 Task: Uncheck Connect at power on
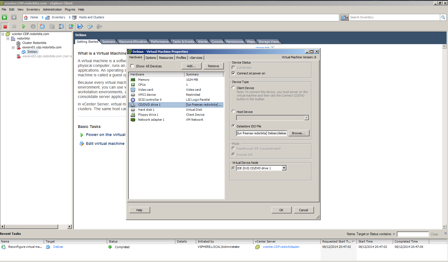click(x=234, y=73)
